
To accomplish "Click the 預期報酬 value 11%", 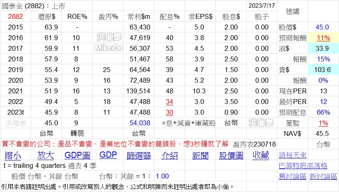I will [323, 38].
